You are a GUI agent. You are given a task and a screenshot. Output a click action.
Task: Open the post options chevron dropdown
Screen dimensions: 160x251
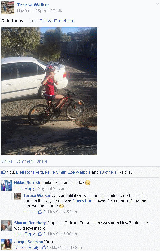click(158, 4)
